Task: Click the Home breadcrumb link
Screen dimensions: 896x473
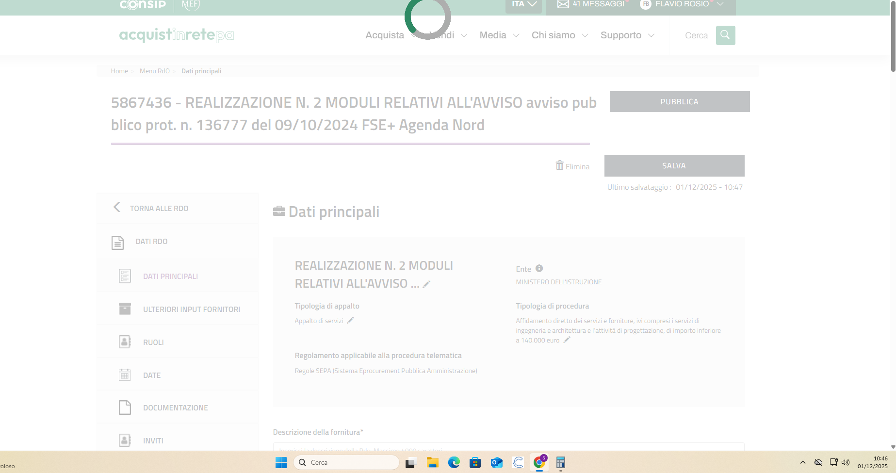Action: 119,71
